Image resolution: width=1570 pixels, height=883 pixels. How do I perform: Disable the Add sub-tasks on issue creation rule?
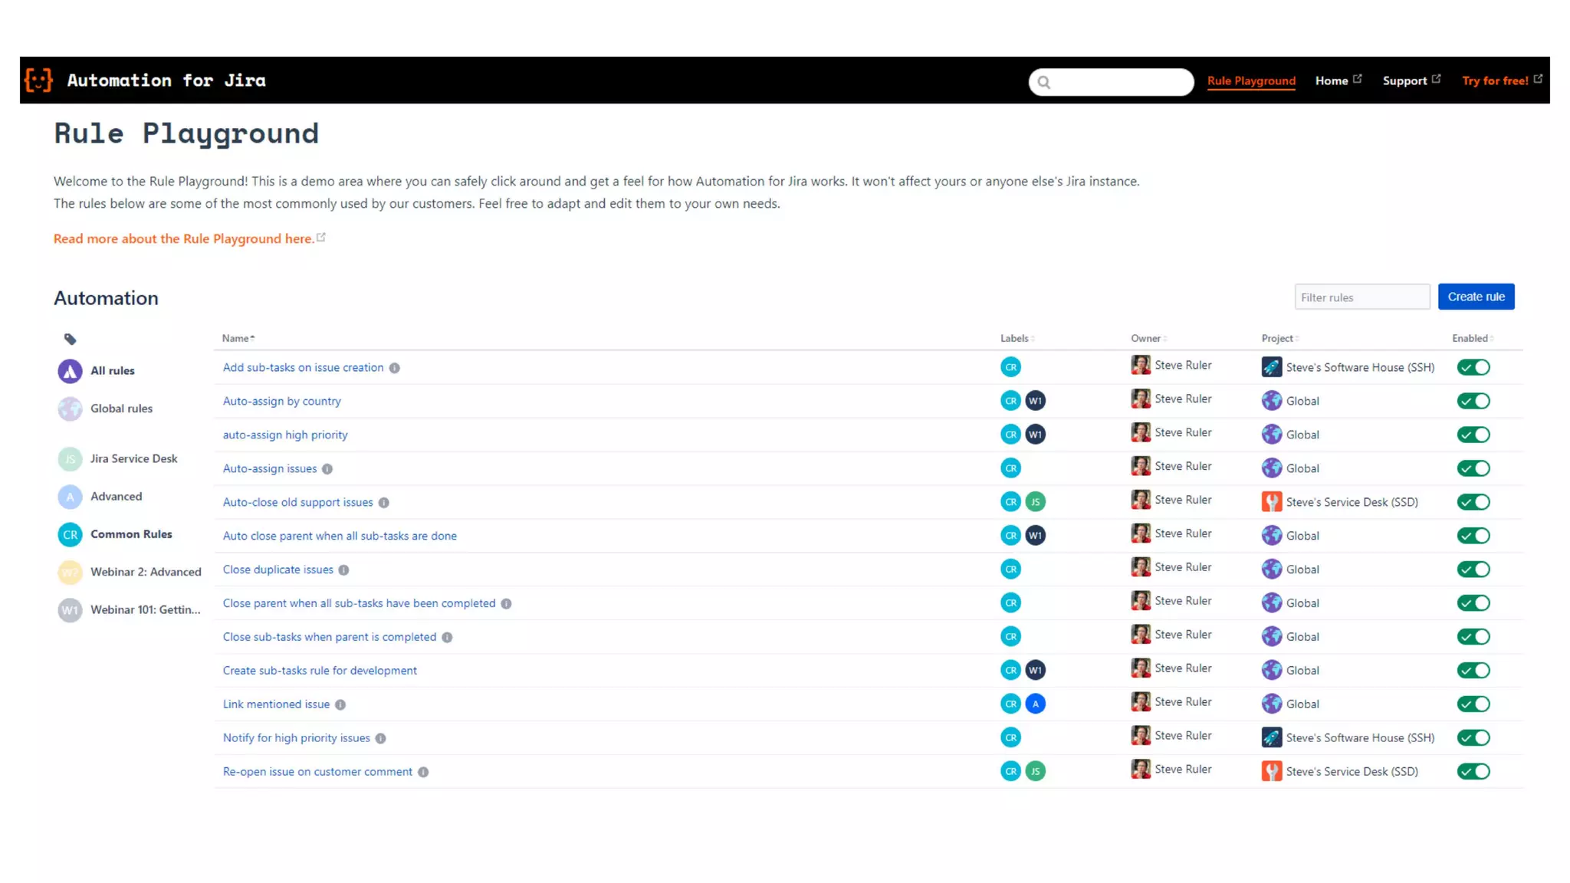coord(1473,367)
